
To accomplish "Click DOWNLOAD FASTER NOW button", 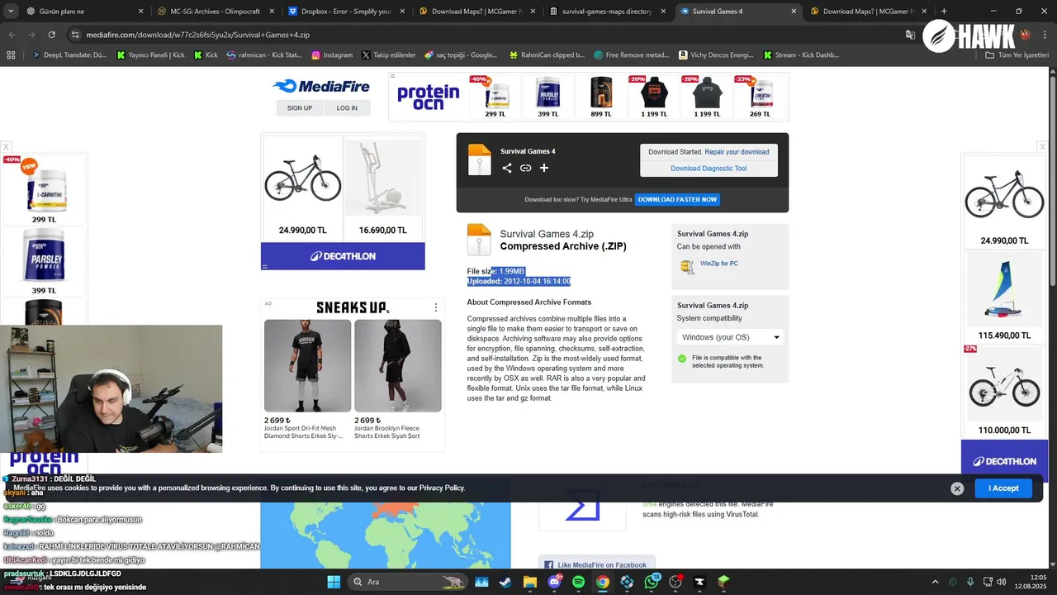I will click(677, 199).
